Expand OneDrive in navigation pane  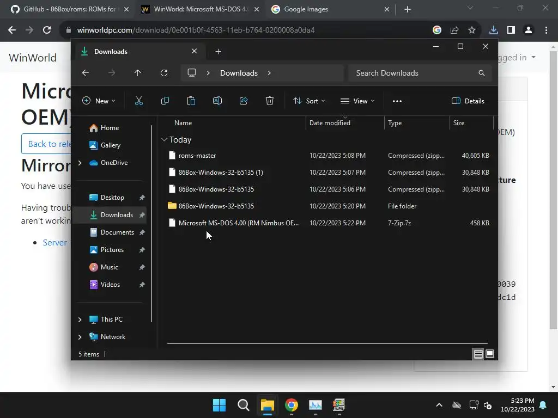pyautogui.click(x=80, y=163)
